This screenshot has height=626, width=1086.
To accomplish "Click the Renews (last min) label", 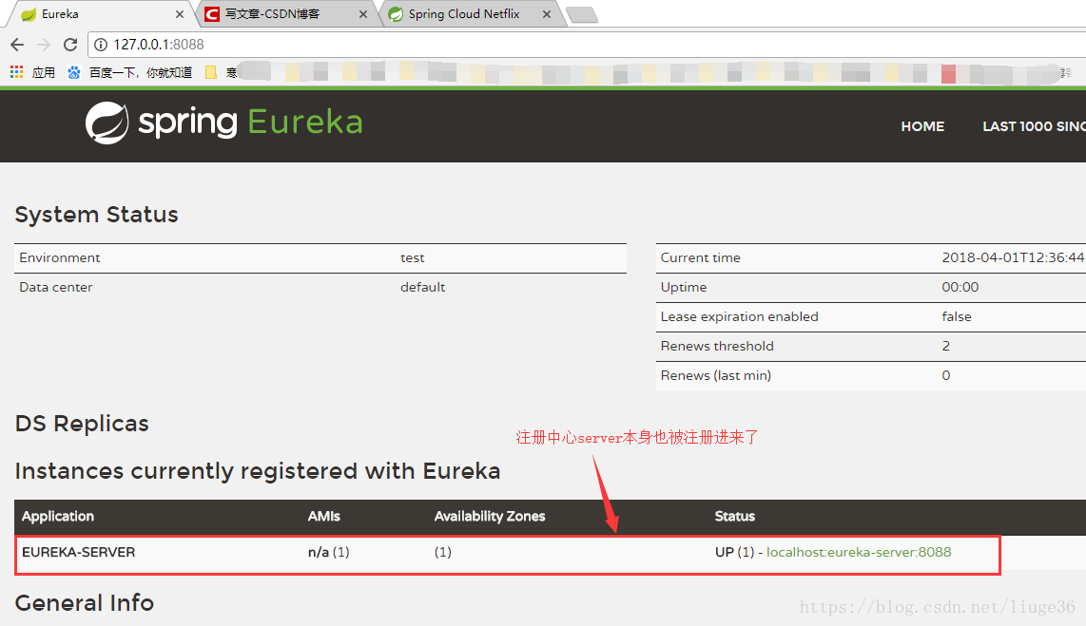I will [715, 375].
